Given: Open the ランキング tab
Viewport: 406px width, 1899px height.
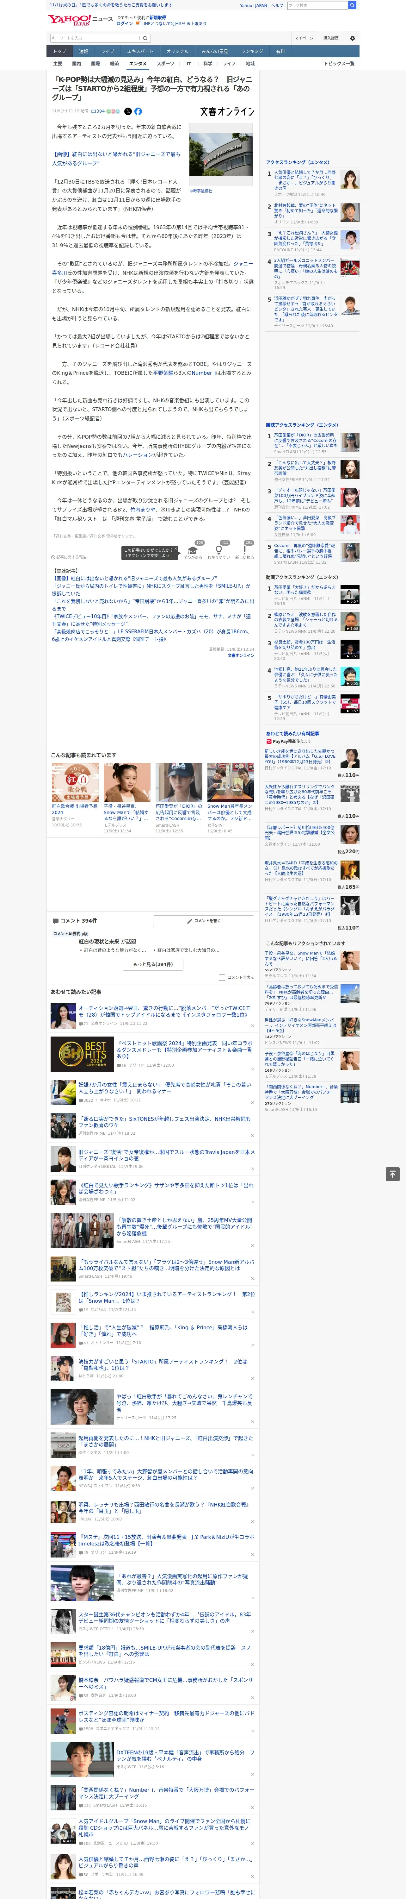Looking at the screenshot, I should (x=252, y=52).
